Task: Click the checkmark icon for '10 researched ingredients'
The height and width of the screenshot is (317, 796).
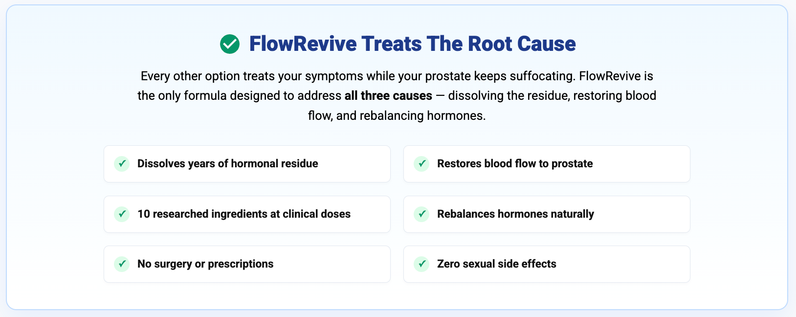Action: (122, 214)
